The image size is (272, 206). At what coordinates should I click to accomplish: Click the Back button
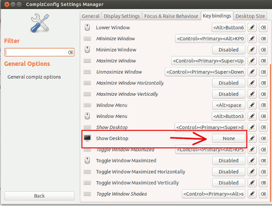tap(39, 196)
